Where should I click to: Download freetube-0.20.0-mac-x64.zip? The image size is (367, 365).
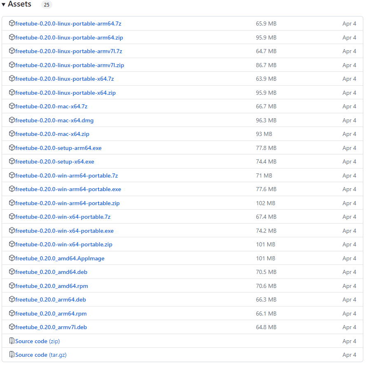pyautogui.click(x=52, y=134)
